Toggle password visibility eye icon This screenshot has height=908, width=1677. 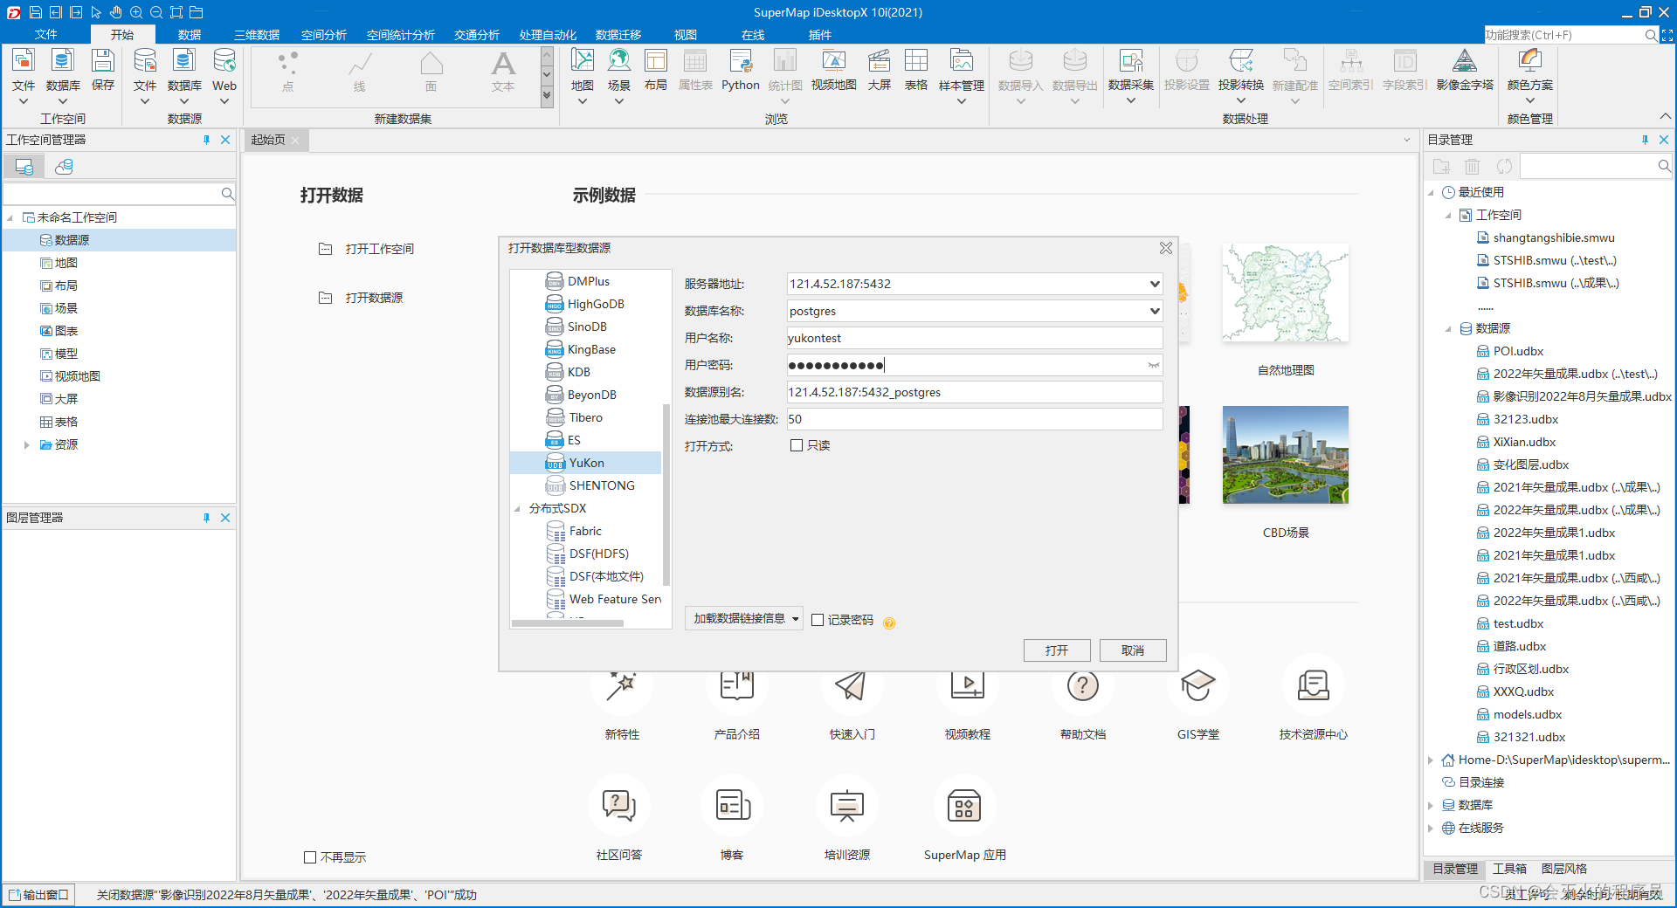click(1154, 365)
